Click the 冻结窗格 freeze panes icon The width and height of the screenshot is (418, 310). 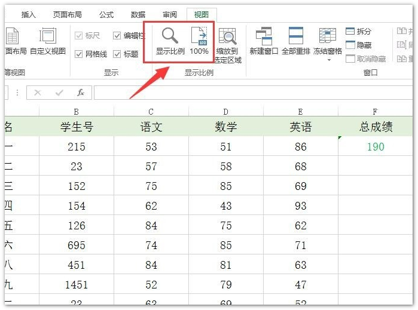327,36
